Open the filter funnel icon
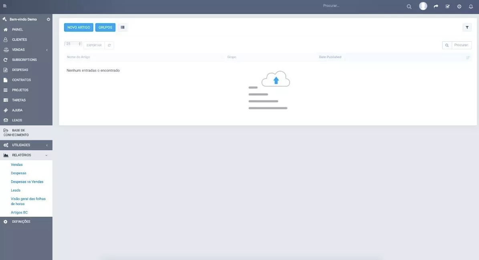The width and height of the screenshot is (479, 260). (467, 27)
